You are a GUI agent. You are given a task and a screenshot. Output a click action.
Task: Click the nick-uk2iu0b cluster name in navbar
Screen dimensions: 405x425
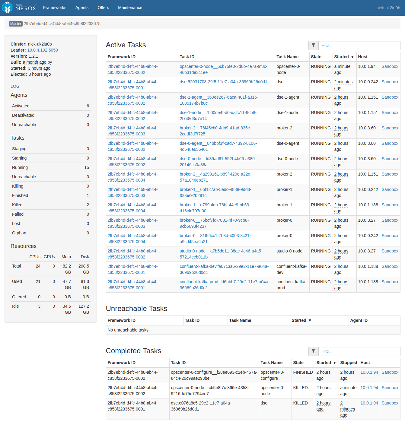point(388,8)
